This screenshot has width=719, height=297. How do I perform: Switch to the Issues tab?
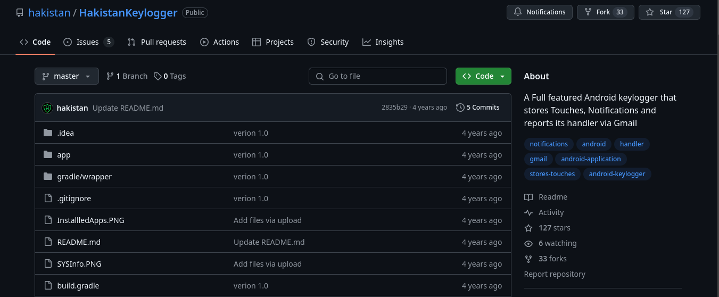click(88, 42)
